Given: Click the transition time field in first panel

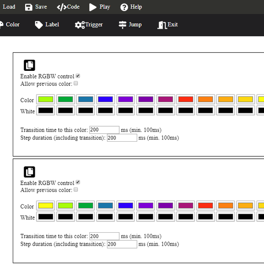Looking at the screenshot, I should (104, 130).
